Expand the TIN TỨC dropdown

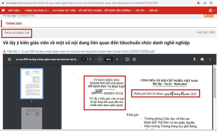click(141, 11)
